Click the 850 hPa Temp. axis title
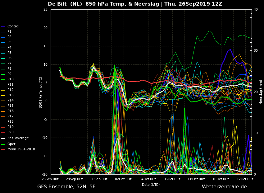264x193 pixels. (x=40, y=92)
